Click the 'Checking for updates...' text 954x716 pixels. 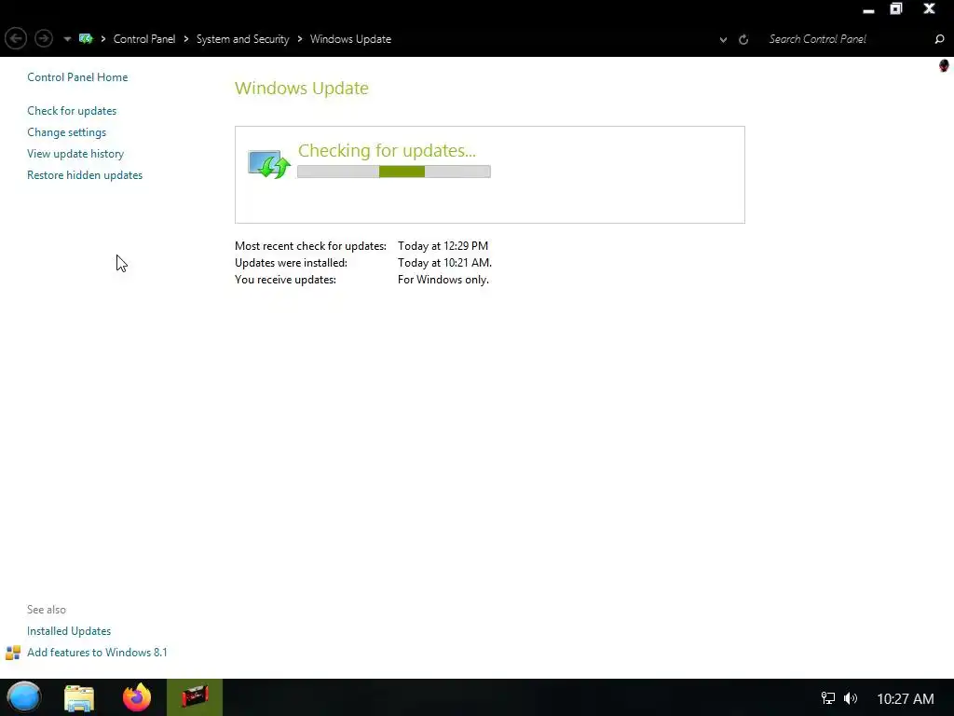387,150
